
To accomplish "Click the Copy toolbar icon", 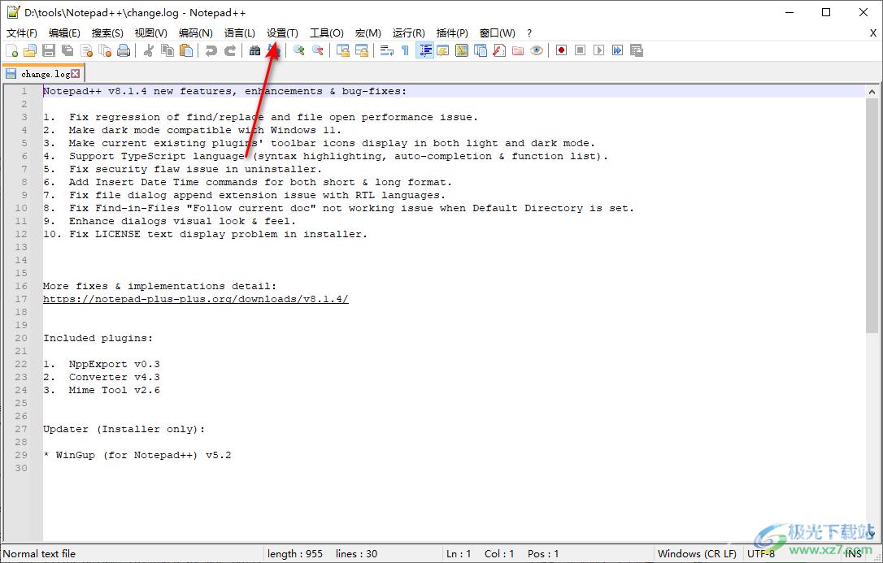I will tap(167, 50).
